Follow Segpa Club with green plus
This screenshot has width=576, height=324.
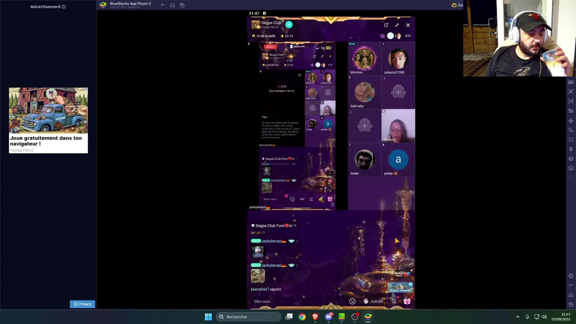289,25
